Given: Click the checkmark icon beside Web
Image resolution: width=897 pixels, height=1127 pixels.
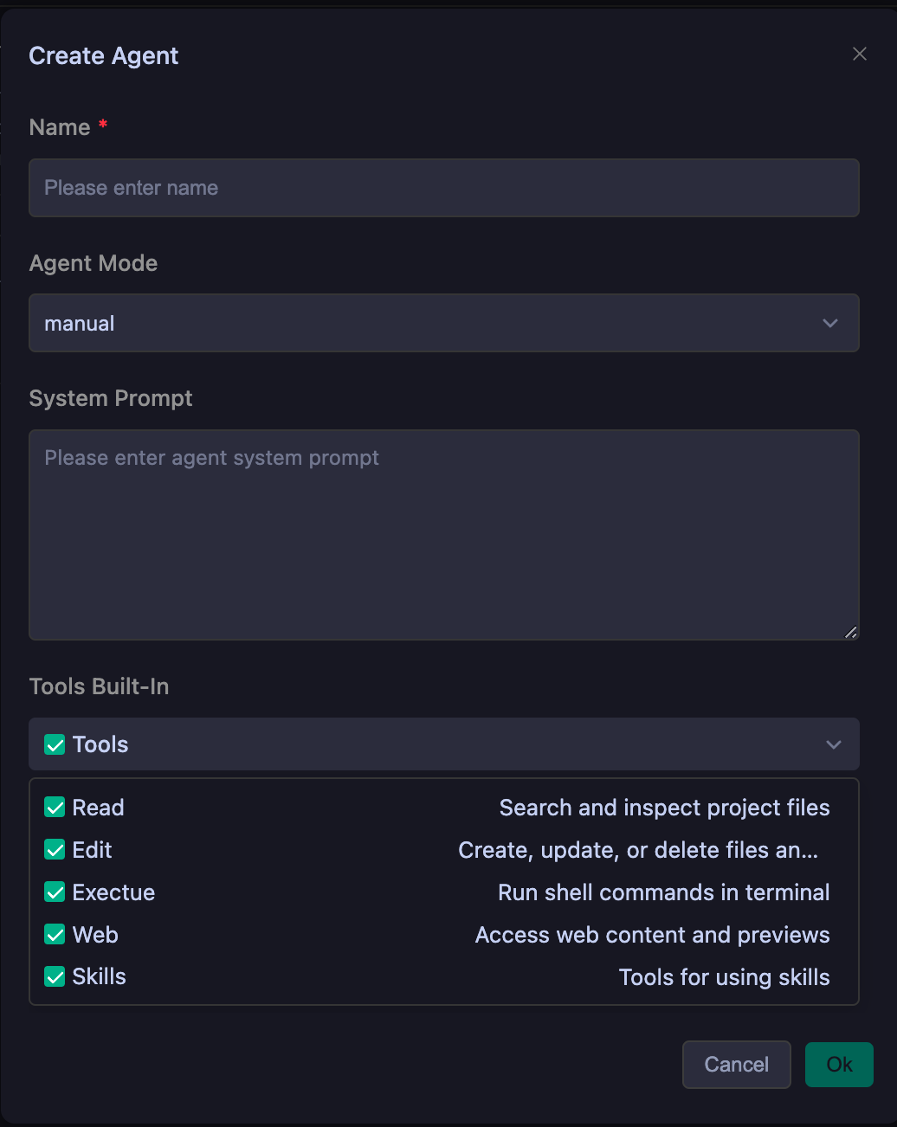Looking at the screenshot, I should click(55, 934).
